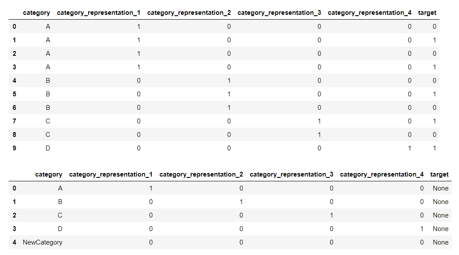The height and width of the screenshot is (255, 459).
Task: Click 'category_representation_2' header of the ten-row table
Action: click(189, 13)
